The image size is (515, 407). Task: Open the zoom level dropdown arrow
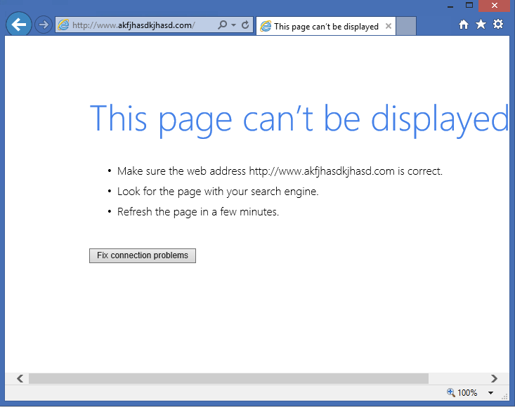click(490, 393)
